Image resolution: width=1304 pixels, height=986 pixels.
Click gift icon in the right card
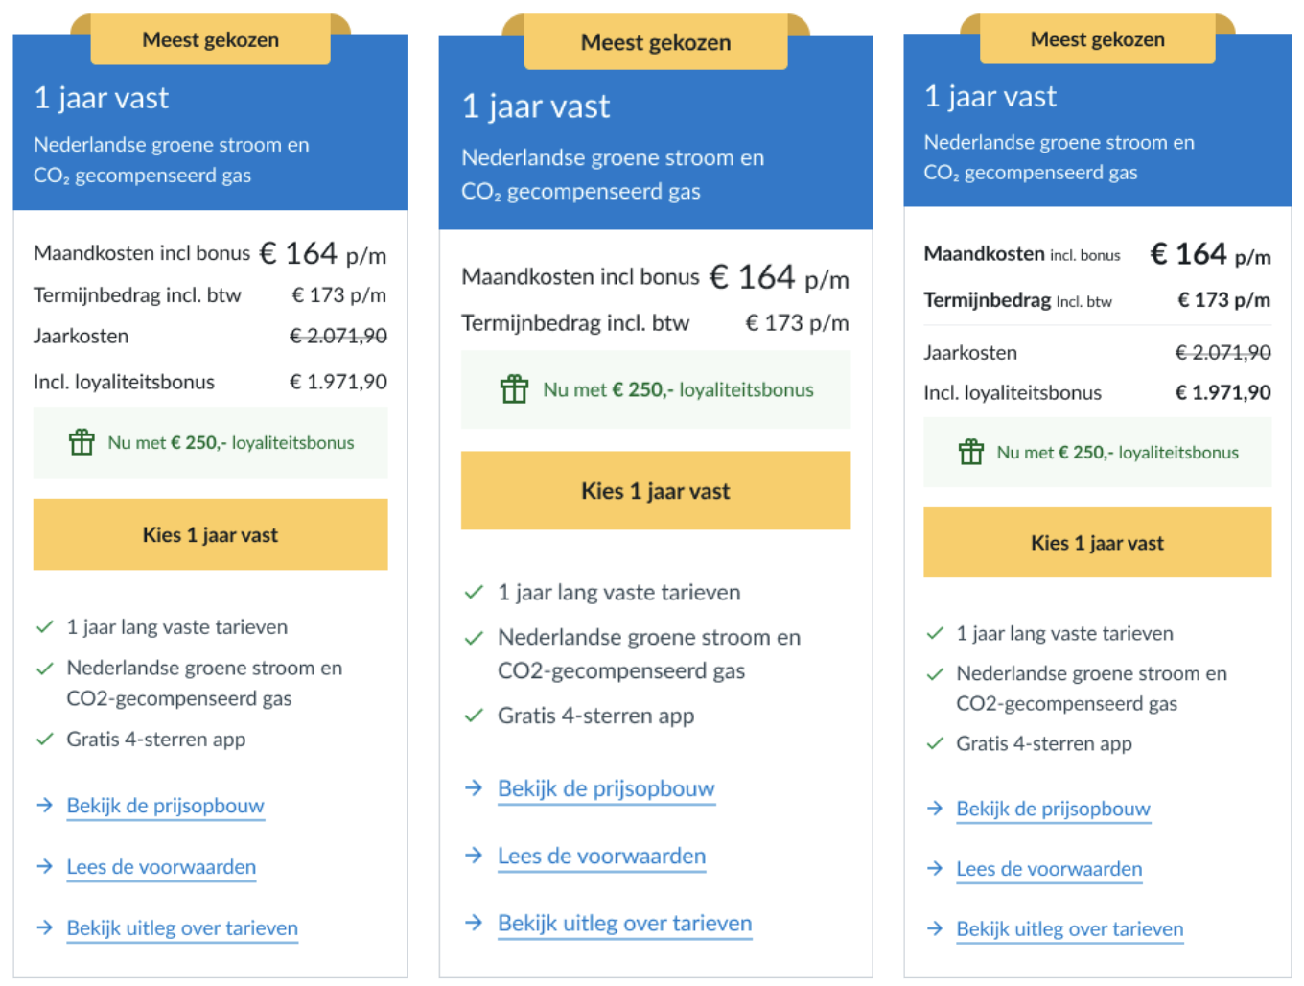point(970,452)
